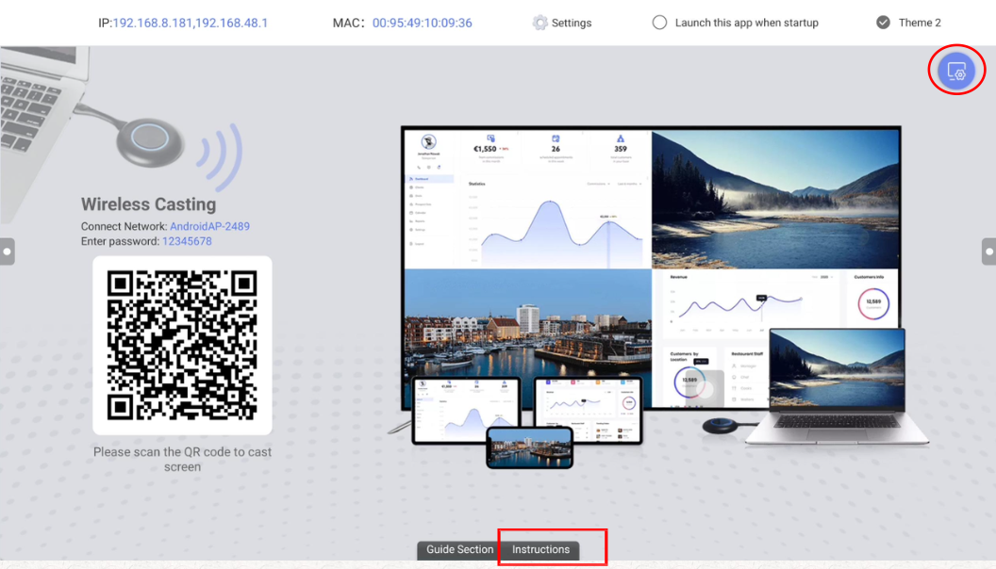The image size is (996, 569).
Task: Click 'Please scan the QR code' text
Action: [182, 460]
